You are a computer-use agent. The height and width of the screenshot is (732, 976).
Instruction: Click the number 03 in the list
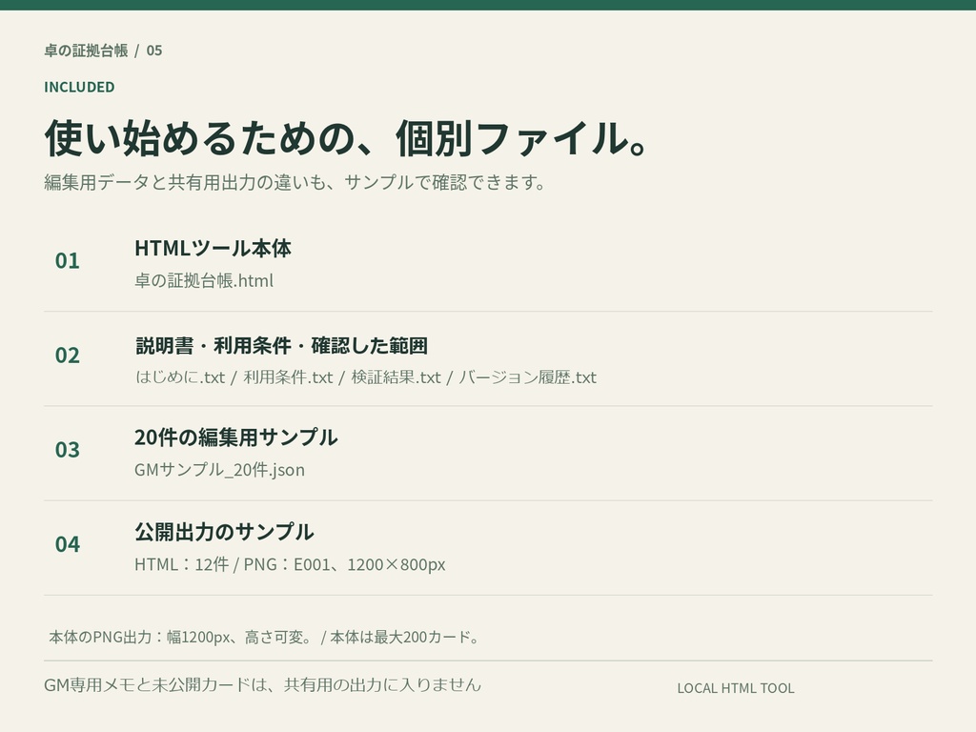[68, 450]
